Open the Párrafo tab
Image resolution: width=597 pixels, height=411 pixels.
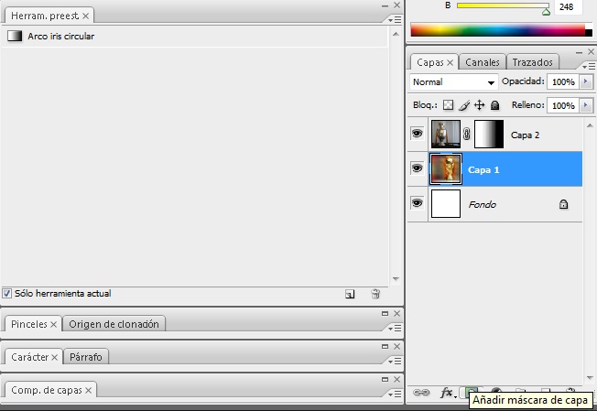pos(86,357)
